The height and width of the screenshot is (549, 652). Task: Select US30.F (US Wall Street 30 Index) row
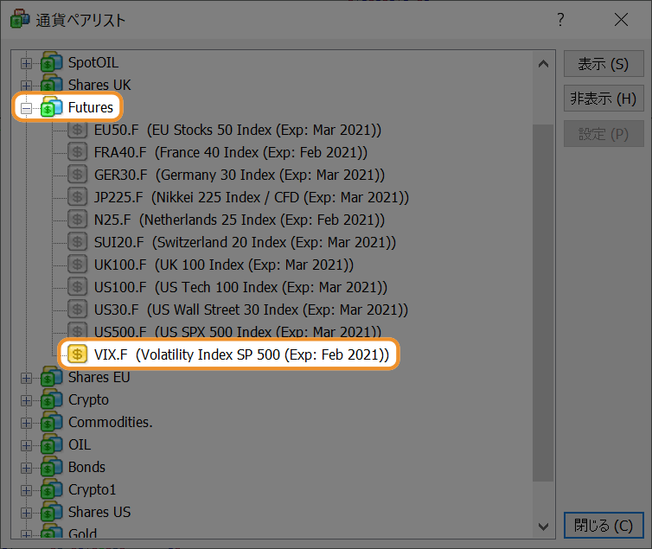pos(251,310)
